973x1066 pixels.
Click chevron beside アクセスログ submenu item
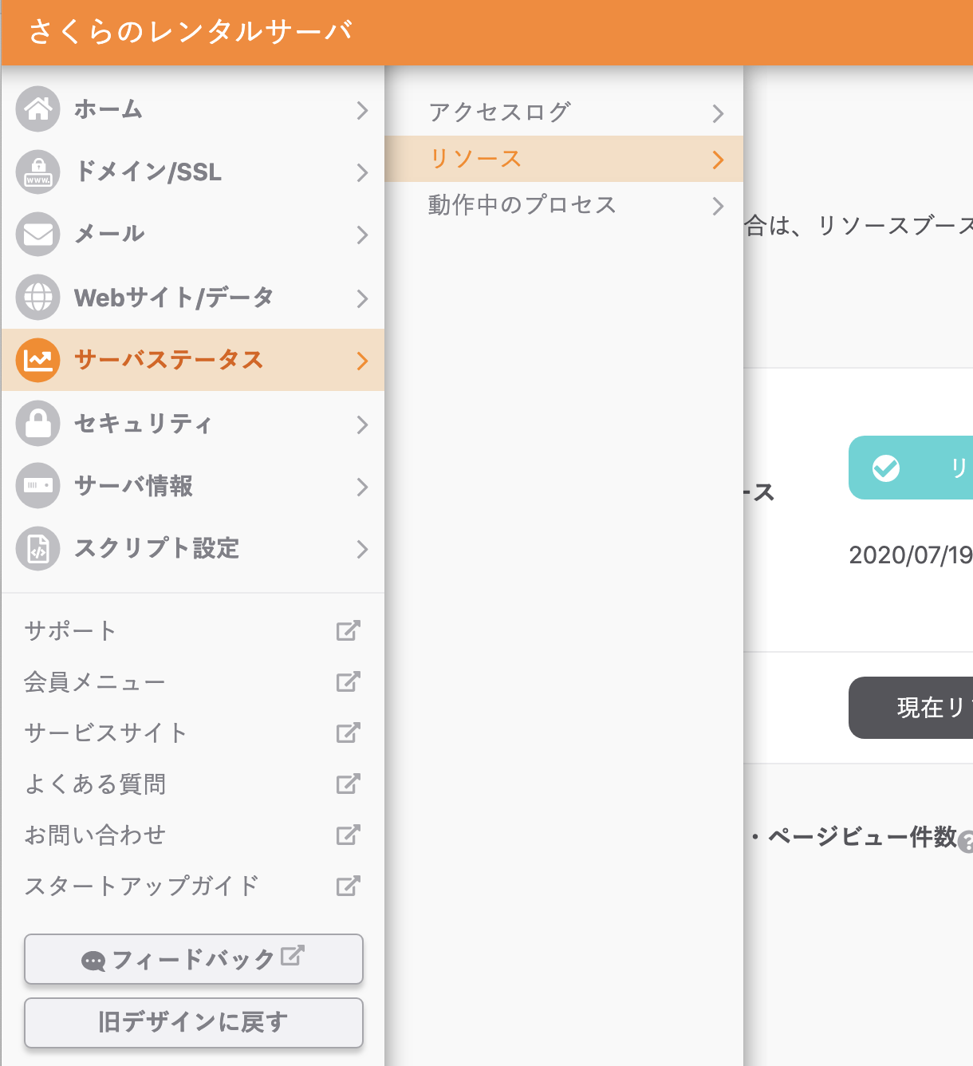[x=718, y=113]
